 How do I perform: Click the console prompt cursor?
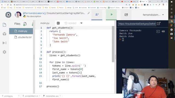coord(123,39)
